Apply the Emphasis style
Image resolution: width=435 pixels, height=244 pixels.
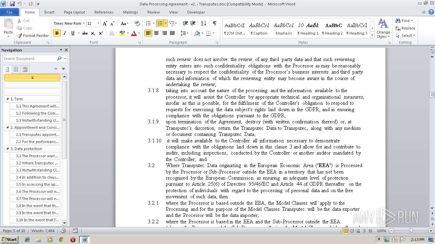click(284, 28)
